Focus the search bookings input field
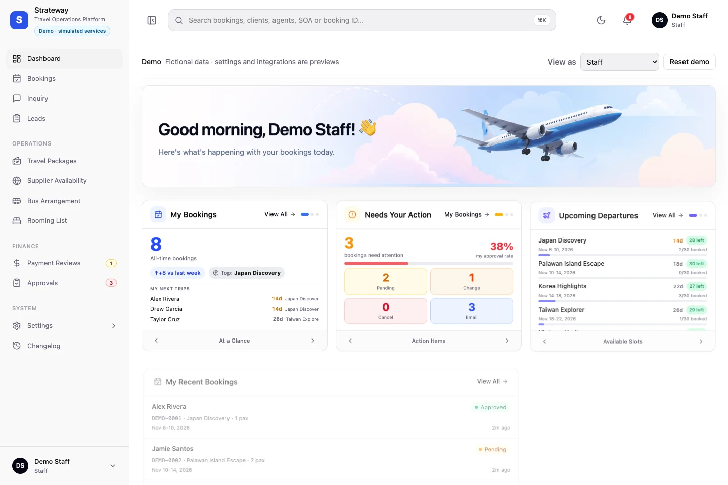The height and width of the screenshot is (485, 728). click(x=362, y=20)
